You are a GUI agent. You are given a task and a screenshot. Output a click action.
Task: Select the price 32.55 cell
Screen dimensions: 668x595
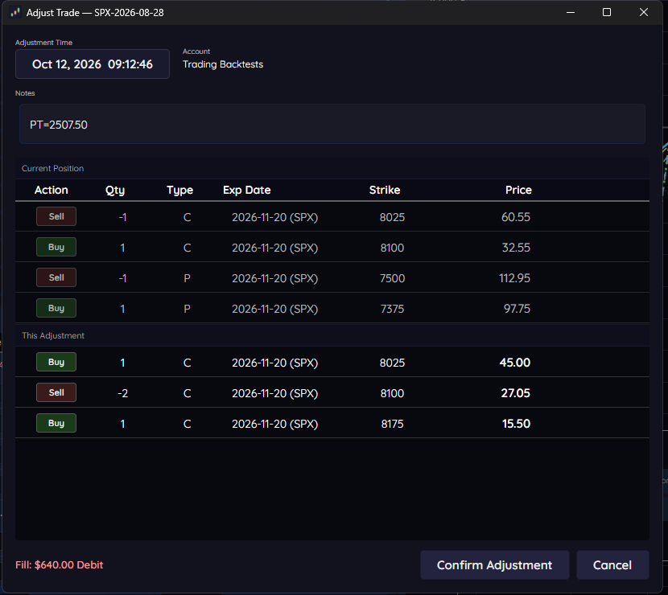516,248
